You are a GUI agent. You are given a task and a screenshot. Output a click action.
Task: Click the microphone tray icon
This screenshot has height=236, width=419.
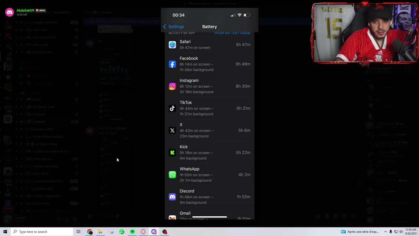click(x=391, y=232)
